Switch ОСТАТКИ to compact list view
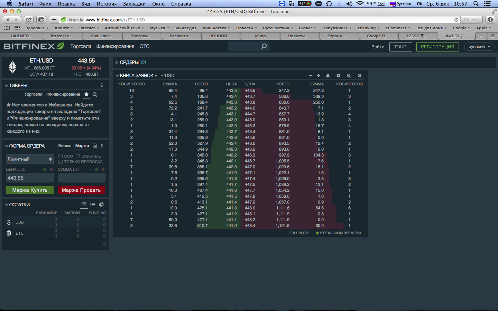The height and width of the screenshot is (311, 498). coord(93,205)
